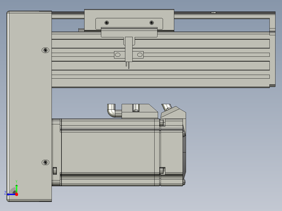Select the upper screw on left end plate
Image resolution: width=282 pixels, height=211 pixels.
[x=45, y=50]
